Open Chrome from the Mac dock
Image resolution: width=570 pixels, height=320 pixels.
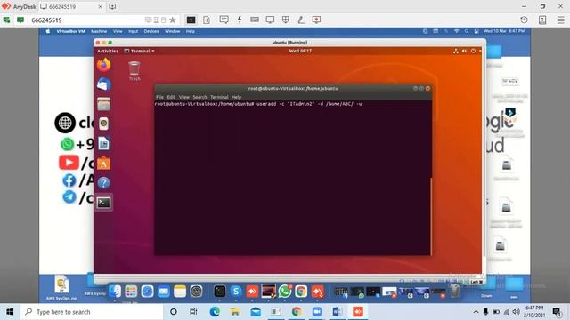(x=301, y=291)
